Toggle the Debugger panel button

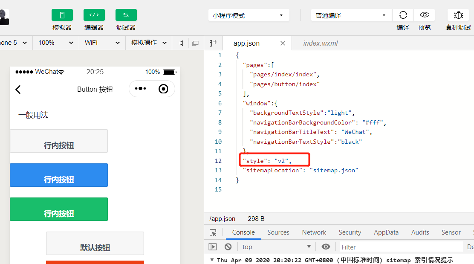point(126,15)
